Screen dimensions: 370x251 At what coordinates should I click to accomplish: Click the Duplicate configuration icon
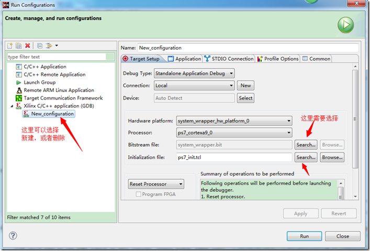tap(19, 46)
